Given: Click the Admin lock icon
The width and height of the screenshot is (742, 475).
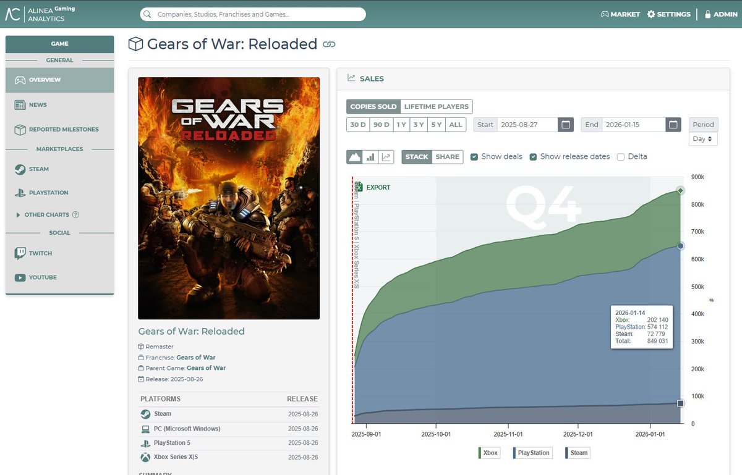Looking at the screenshot, I should [x=708, y=14].
